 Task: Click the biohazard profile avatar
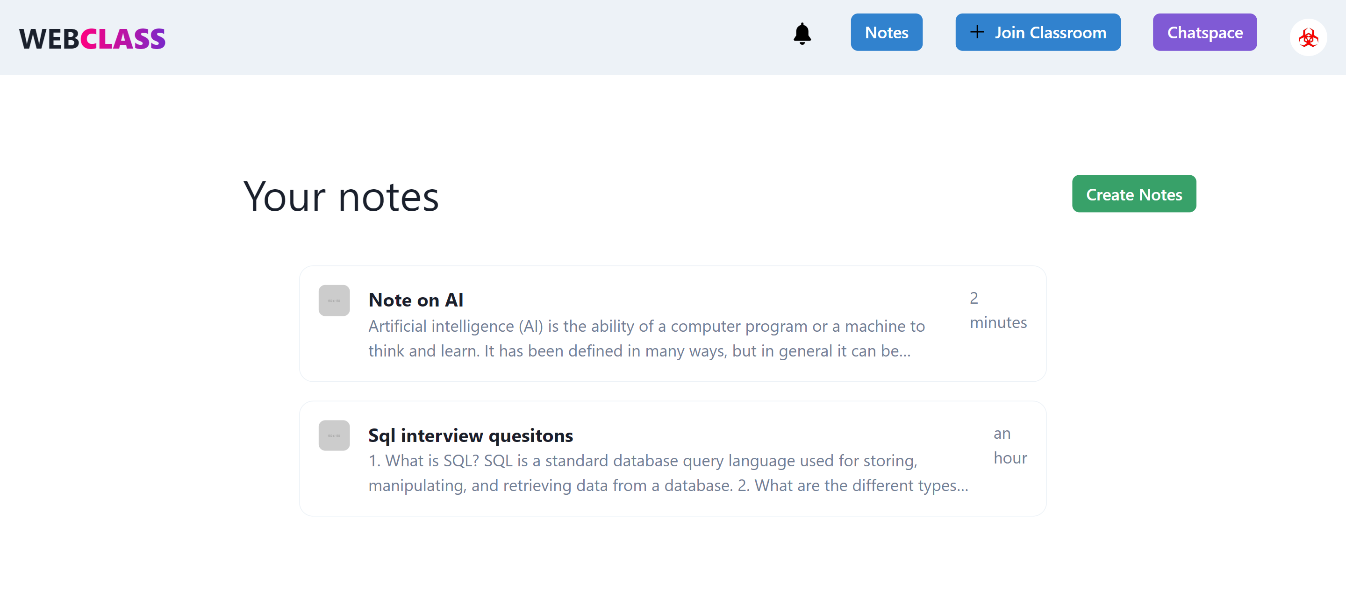point(1308,37)
